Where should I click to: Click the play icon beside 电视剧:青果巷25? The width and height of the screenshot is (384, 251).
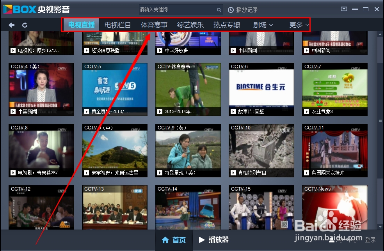coord(13,173)
